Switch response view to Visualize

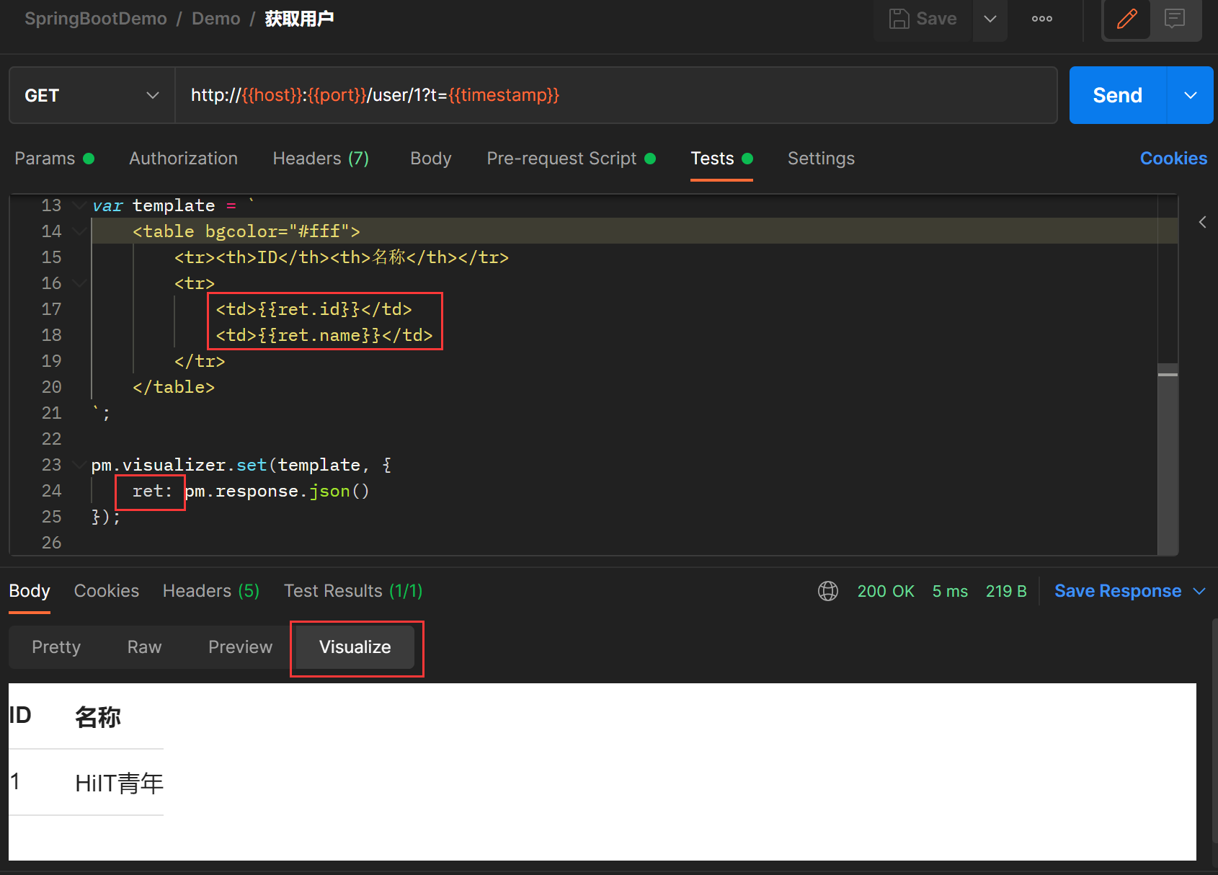point(355,647)
